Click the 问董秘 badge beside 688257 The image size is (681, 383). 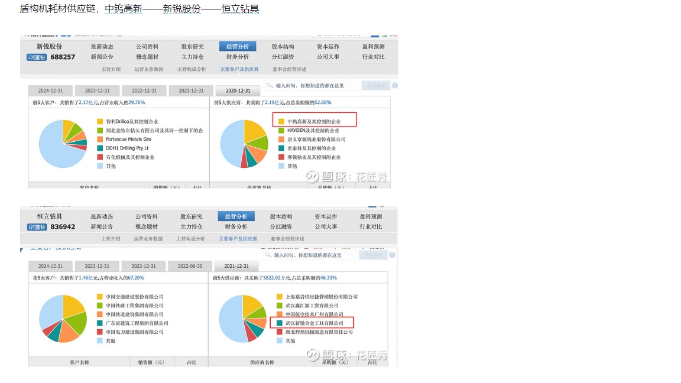(x=37, y=57)
